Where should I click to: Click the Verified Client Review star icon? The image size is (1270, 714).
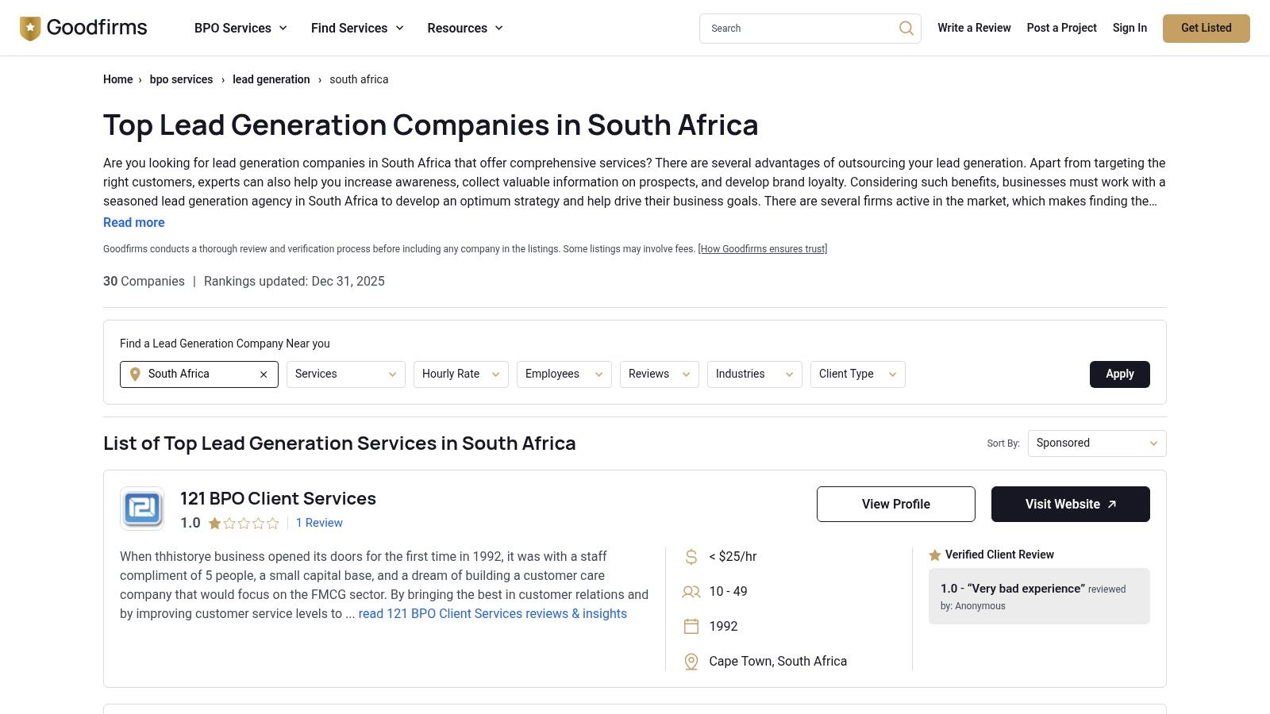coord(936,555)
